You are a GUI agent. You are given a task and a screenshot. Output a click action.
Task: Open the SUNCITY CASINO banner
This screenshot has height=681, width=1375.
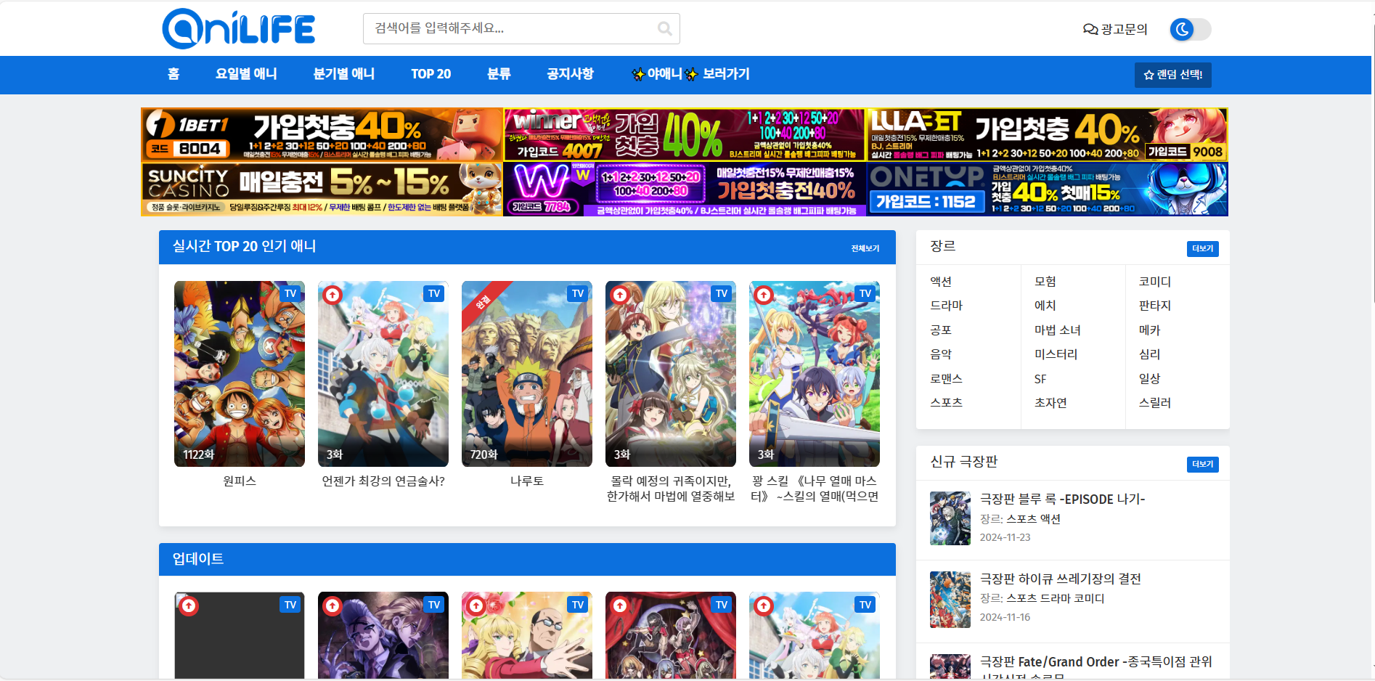point(322,189)
